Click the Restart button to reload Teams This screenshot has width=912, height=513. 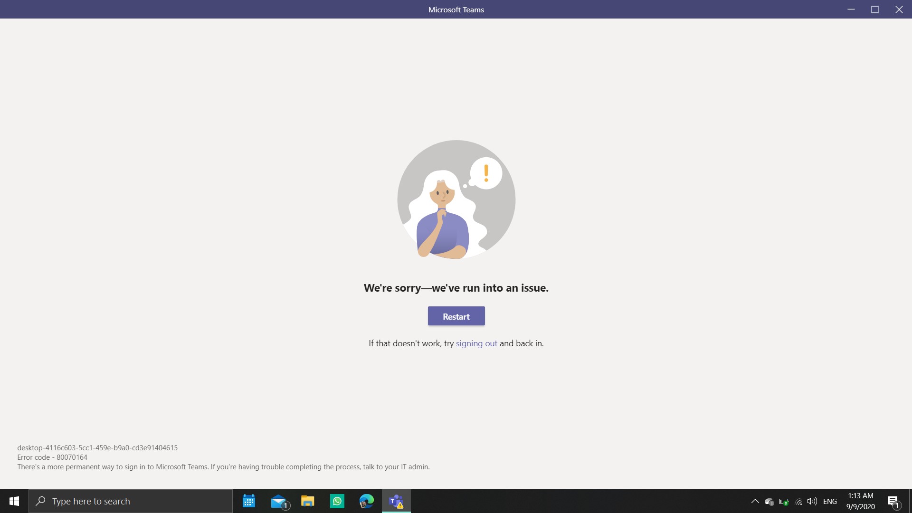point(456,316)
